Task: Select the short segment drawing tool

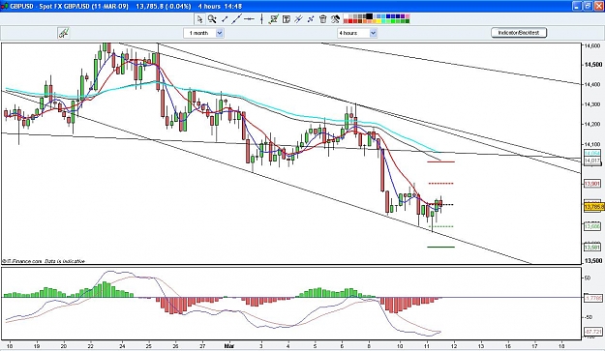Action: click(225, 19)
